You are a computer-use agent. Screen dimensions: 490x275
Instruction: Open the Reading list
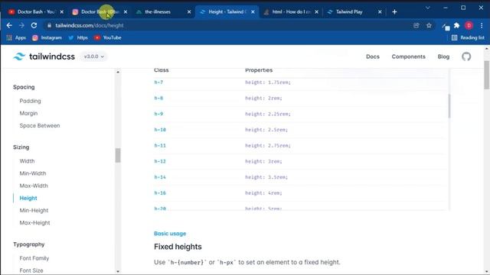(x=468, y=37)
